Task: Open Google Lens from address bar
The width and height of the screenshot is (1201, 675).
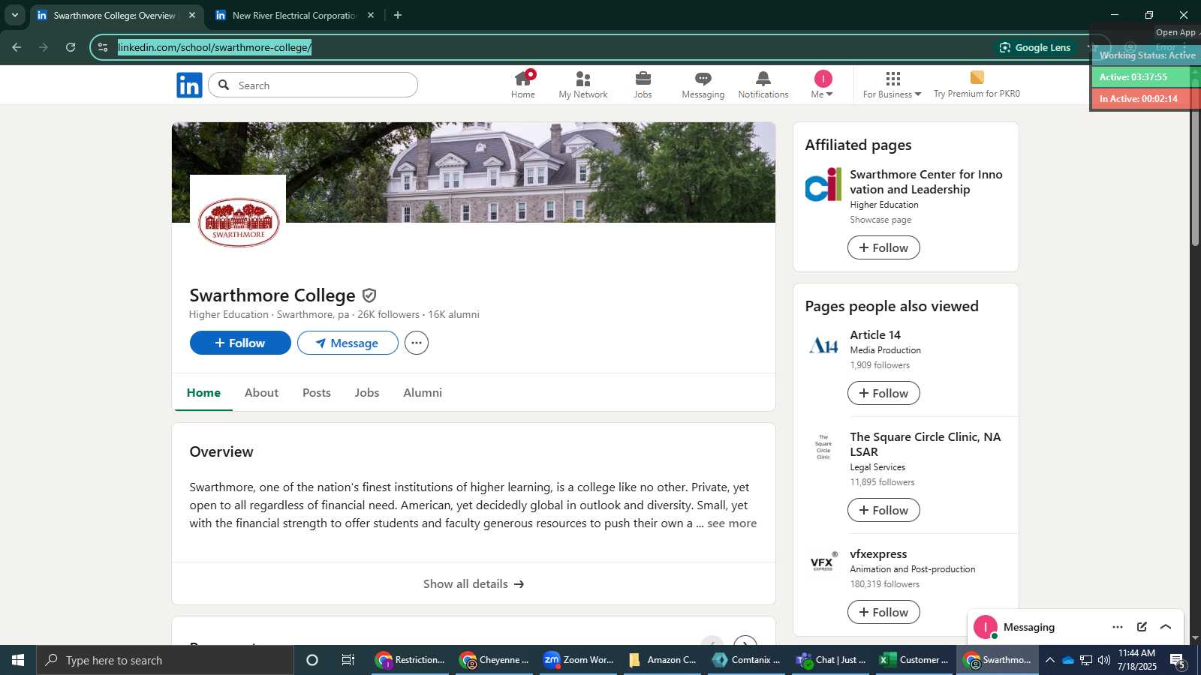Action: 1034,47
